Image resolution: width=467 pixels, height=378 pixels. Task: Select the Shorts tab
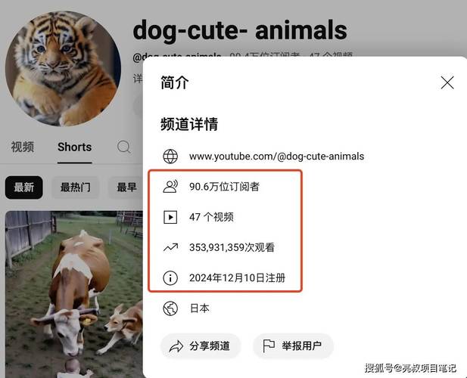click(74, 147)
